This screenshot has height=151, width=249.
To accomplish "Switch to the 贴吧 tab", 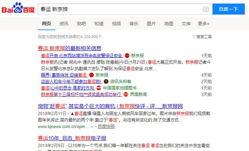I will (81, 24).
